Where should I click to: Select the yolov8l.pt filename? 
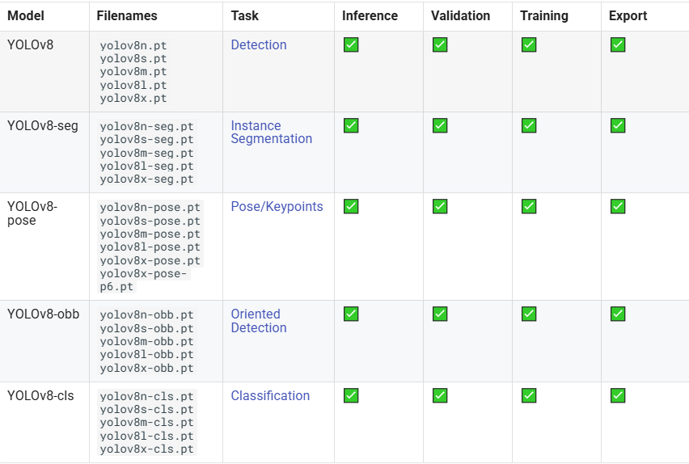(x=133, y=85)
